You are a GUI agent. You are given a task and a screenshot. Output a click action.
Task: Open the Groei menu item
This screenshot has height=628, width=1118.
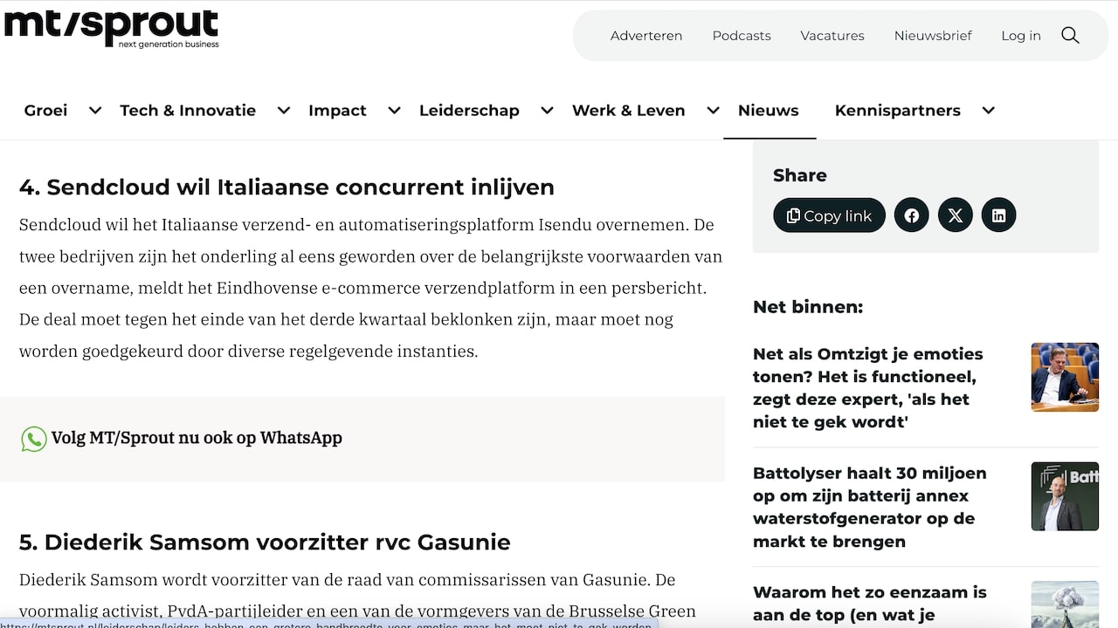(45, 111)
